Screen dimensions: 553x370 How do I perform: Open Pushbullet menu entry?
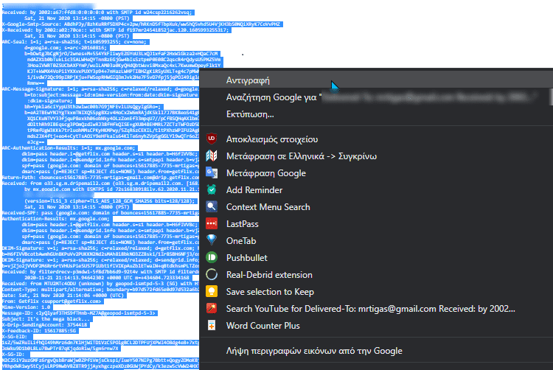coord(376,257)
